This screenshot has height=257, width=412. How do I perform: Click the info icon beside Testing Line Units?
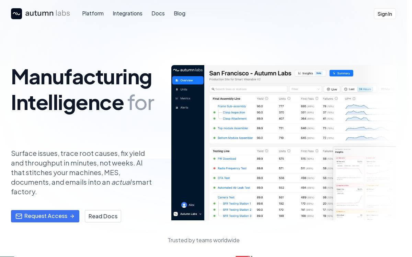tap(289, 151)
